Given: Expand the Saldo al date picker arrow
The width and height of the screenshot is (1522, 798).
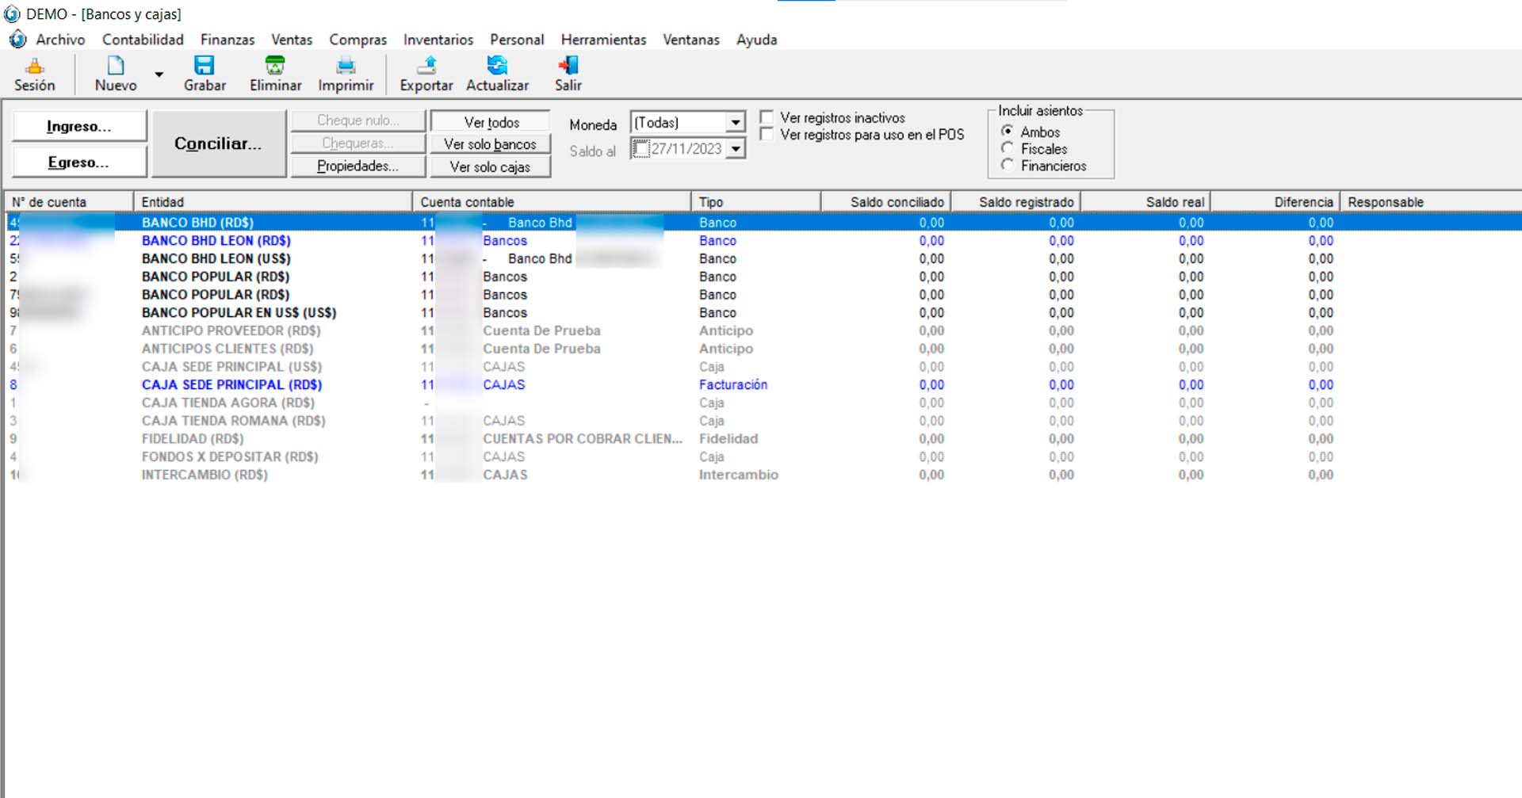Looking at the screenshot, I should [x=736, y=149].
